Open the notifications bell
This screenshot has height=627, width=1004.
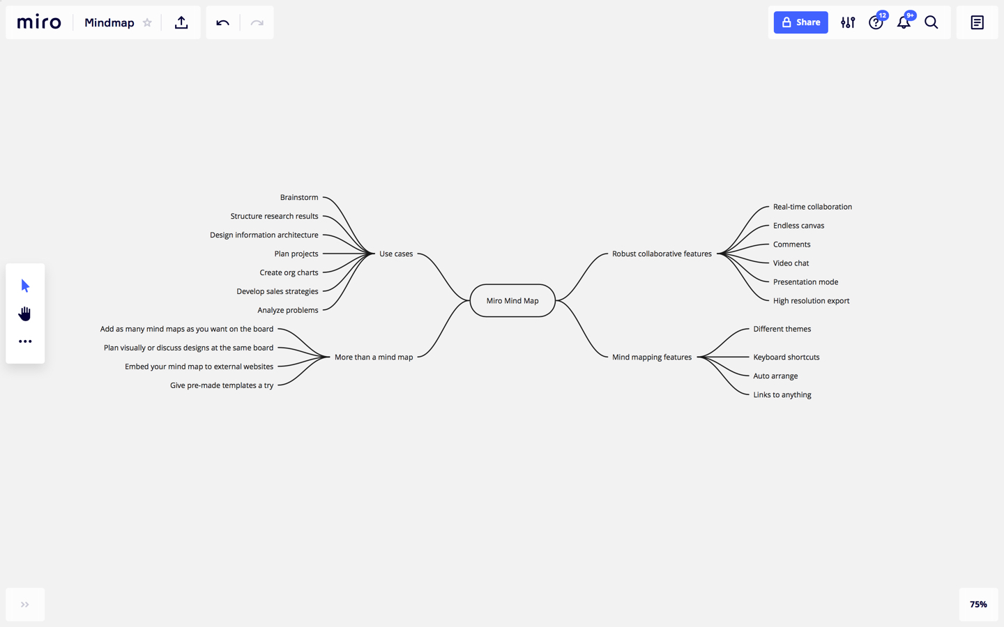pos(904,22)
